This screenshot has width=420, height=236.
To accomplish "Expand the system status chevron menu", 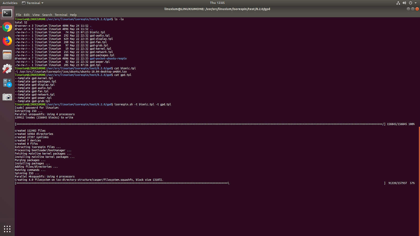I will click(x=416, y=3).
